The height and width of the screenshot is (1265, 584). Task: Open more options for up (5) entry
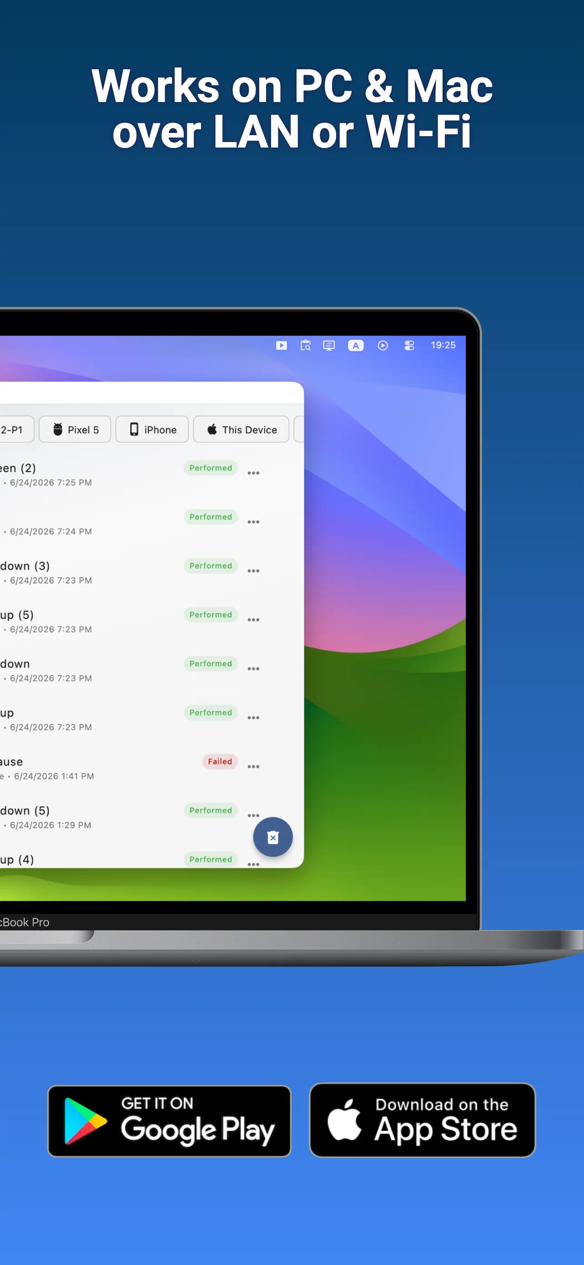coord(253,620)
